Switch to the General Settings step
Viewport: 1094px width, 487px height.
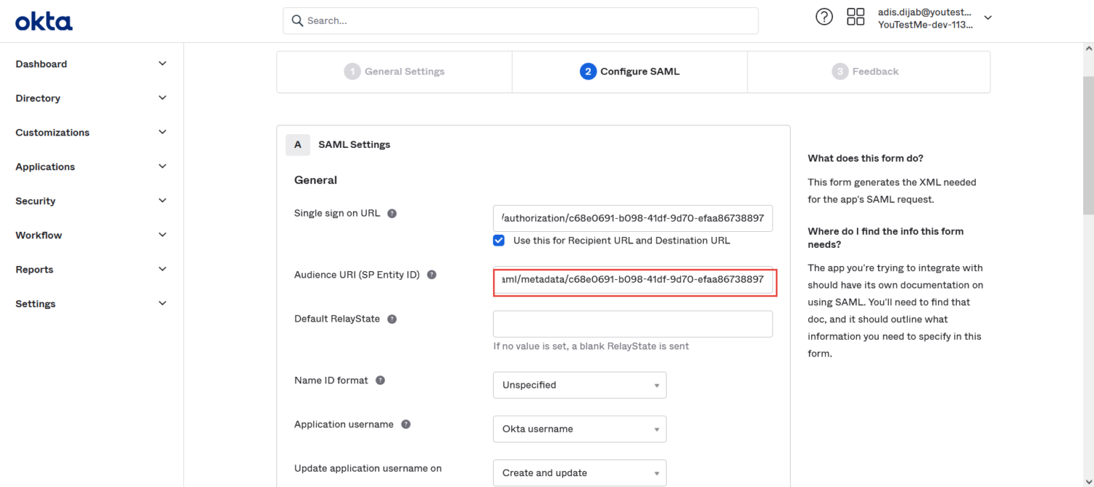[x=394, y=71]
